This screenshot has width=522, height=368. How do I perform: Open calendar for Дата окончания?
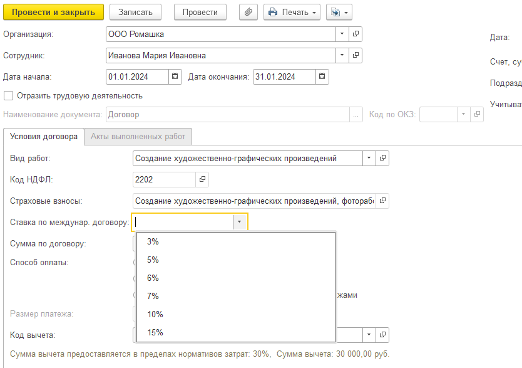322,76
